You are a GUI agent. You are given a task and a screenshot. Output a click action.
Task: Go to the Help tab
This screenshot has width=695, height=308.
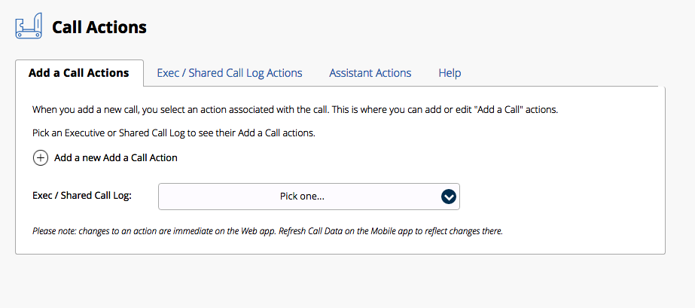click(x=450, y=73)
